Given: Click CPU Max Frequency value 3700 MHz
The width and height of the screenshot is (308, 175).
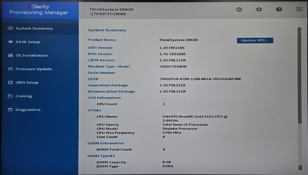Looking at the screenshot, I should click(172, 132).
